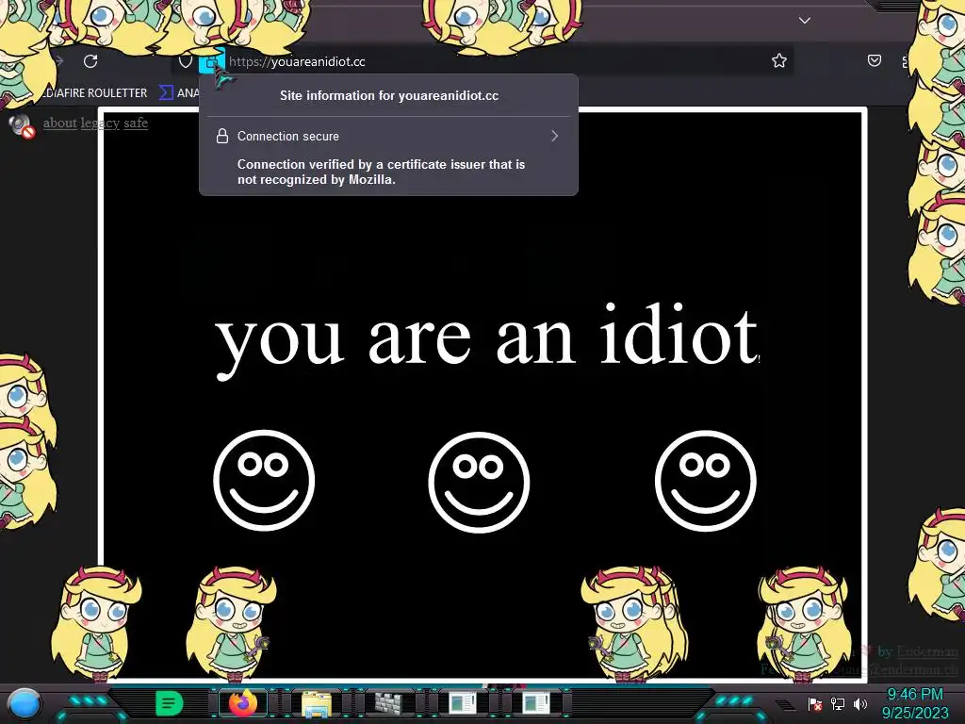This screenshot has width=965, height=724.
Task: Expand Connection secure details arrow
Action: point(554,136)
